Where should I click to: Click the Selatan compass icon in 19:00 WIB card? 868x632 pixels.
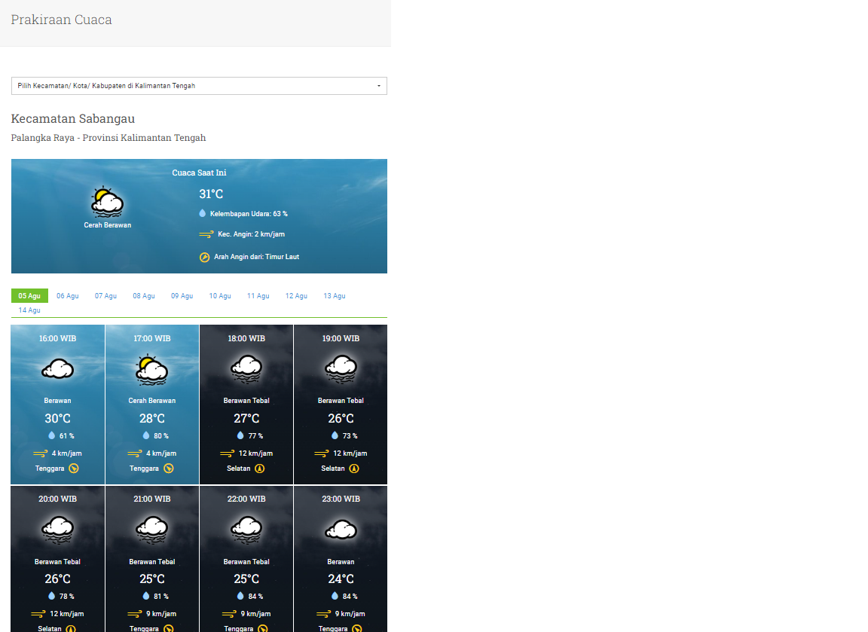coord(354,469)
